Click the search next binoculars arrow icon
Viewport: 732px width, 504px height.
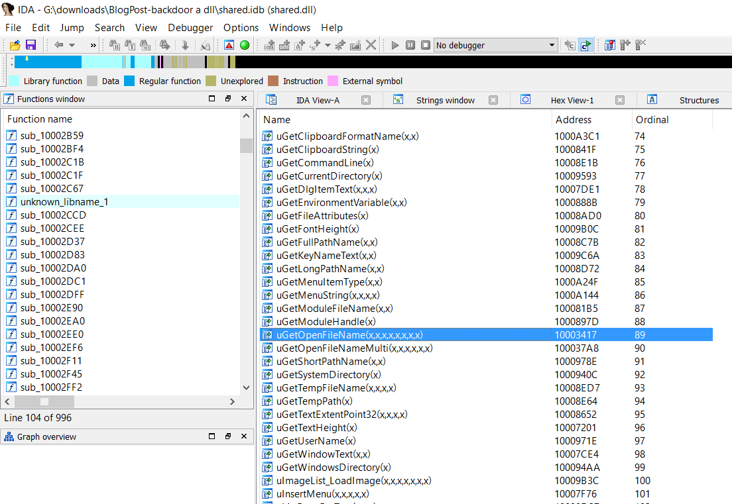[x=164, y=45]
